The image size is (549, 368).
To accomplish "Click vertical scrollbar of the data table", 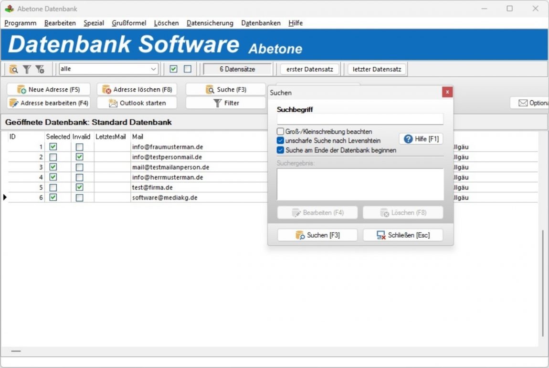I will (543, 283).
